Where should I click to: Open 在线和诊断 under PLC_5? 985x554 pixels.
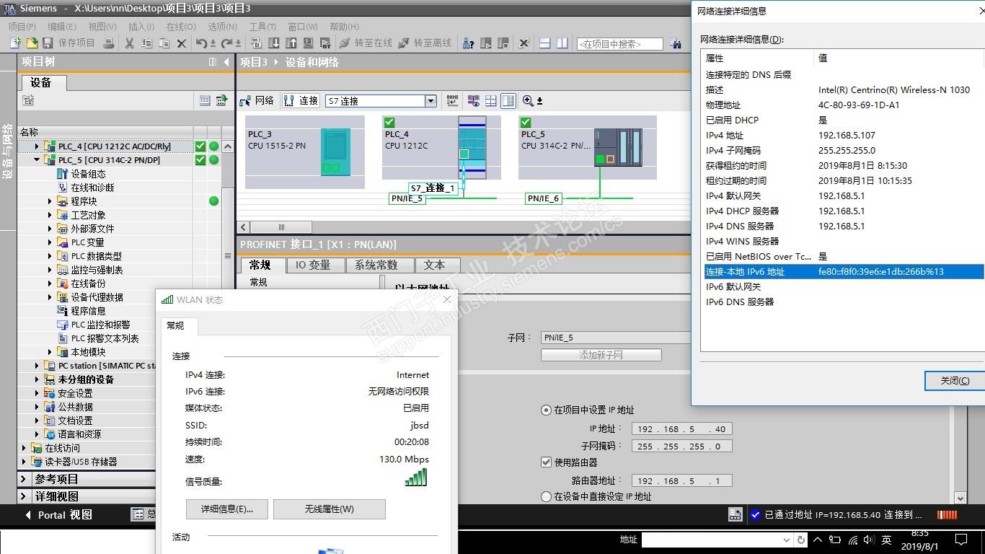pyautogui.click(x=92, y=188)
